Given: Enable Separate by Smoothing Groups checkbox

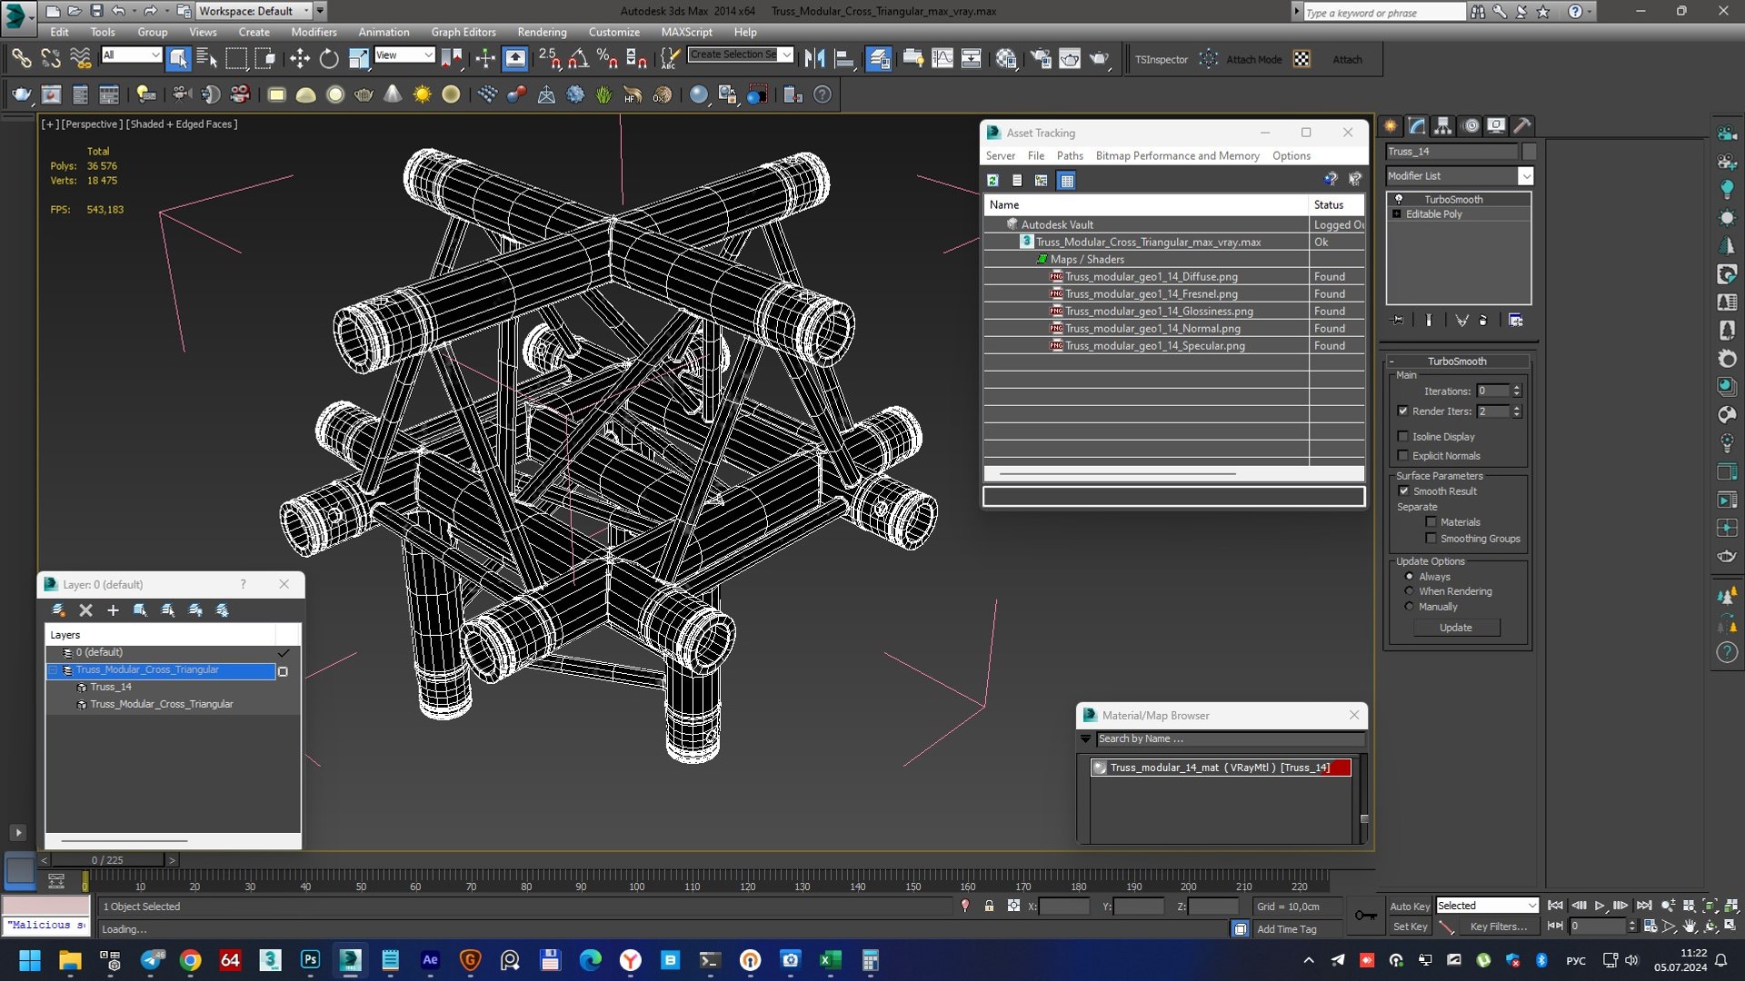Looking at the screenshot, I should click(x=1431, y=539).
